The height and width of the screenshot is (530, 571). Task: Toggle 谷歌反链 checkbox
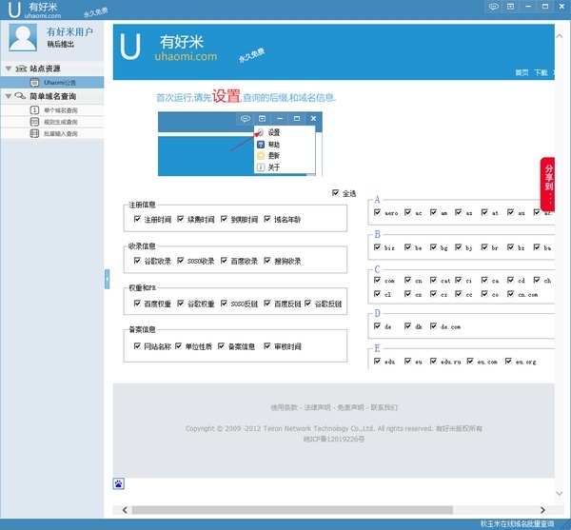(x=308, y=303)
